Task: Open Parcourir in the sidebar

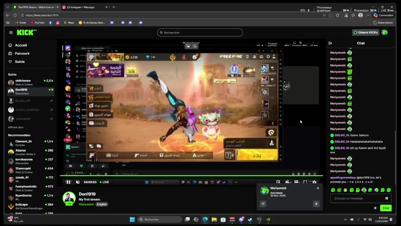Action: 22,53
